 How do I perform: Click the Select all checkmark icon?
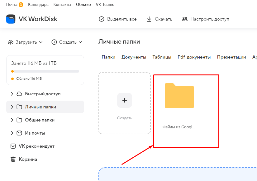[x=102, y=19]
